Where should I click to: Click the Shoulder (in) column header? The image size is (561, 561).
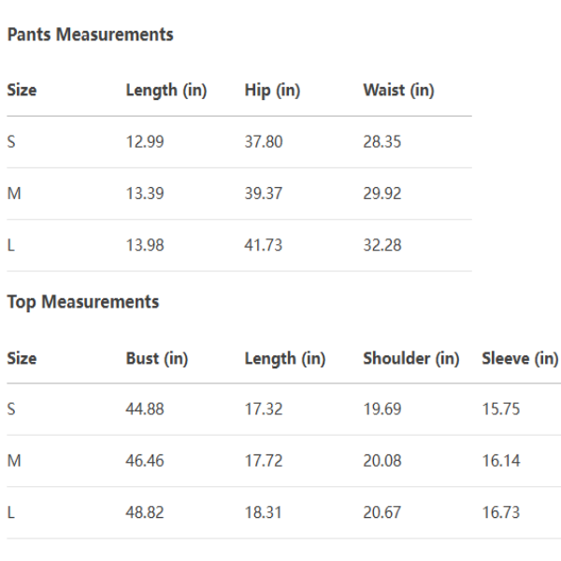[410, 359]
